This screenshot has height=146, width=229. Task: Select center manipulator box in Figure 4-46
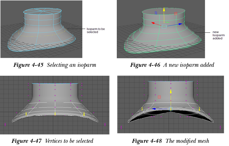(x=164, y=26)
